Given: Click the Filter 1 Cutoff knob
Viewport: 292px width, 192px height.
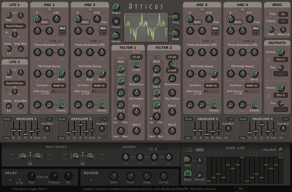Looking at the screenshot, I should point(136,64).
